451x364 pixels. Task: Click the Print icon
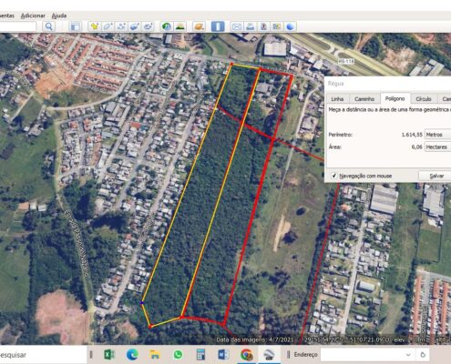[x=251, y=26]
